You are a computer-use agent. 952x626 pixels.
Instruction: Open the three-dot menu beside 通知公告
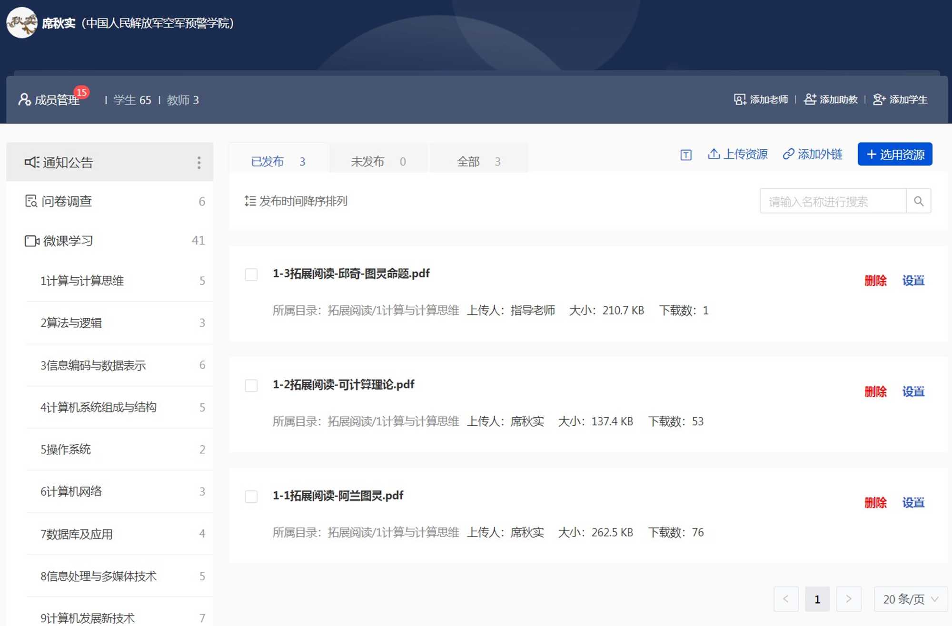199,163
